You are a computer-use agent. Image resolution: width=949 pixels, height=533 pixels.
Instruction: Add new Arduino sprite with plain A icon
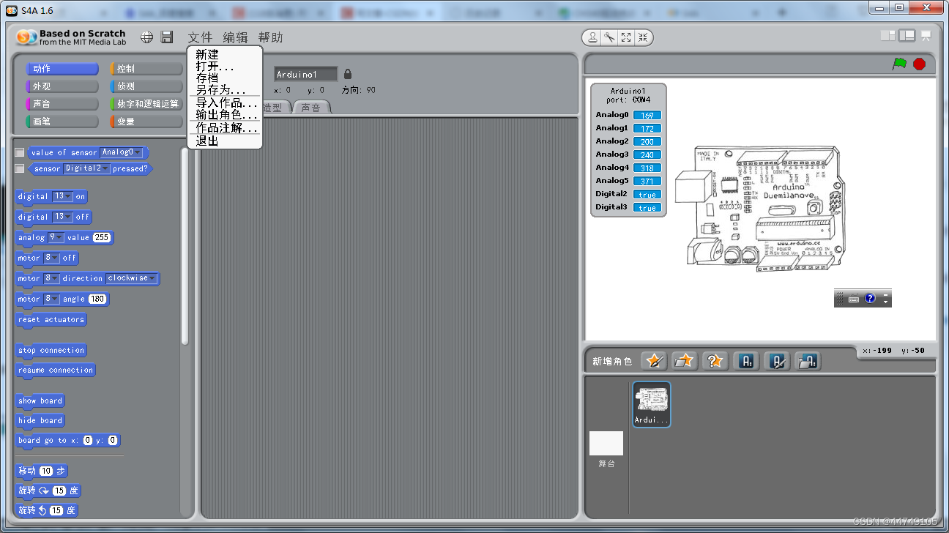pos(746,361)
